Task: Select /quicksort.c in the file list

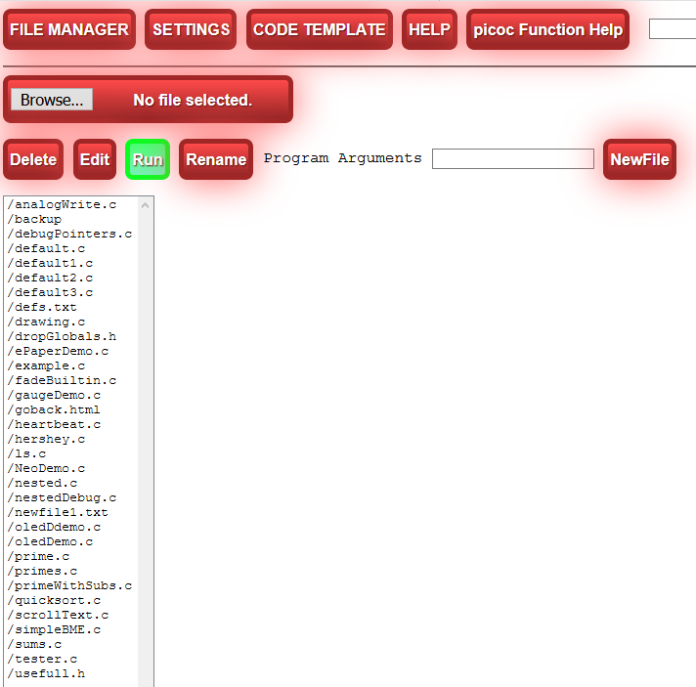Action: tap(71, 600)
